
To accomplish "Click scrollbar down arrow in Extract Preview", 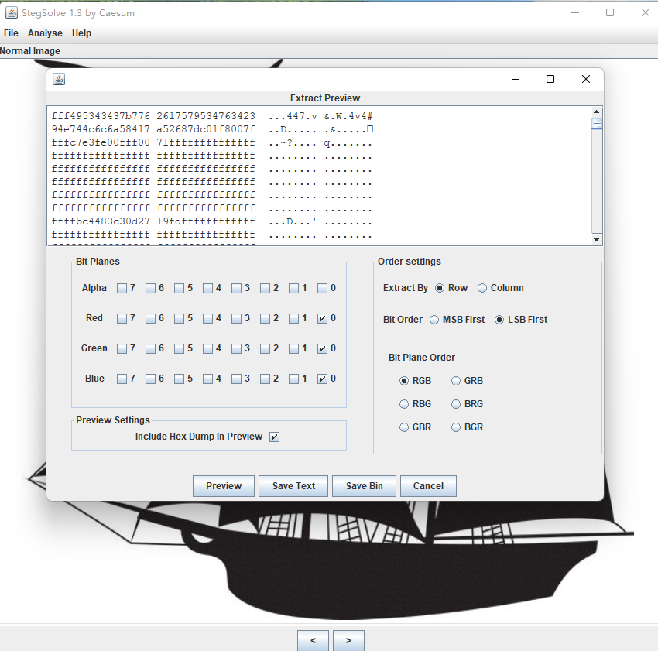I will coord(597,239).
